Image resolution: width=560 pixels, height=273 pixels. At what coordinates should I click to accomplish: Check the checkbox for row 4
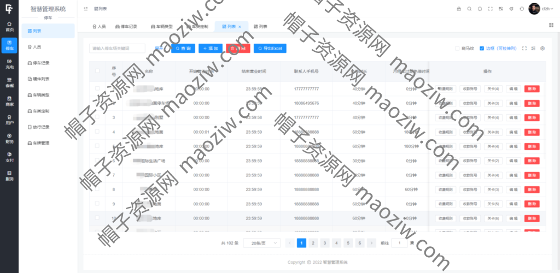pos(97,132)
